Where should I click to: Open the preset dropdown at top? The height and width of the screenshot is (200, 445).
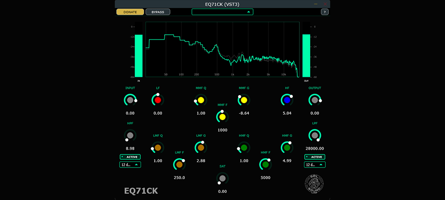pos(222,12)
